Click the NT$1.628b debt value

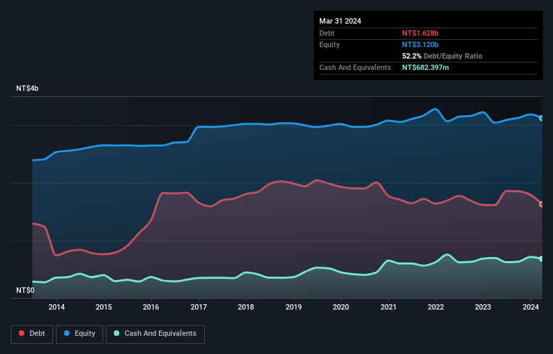coord(420,33)
